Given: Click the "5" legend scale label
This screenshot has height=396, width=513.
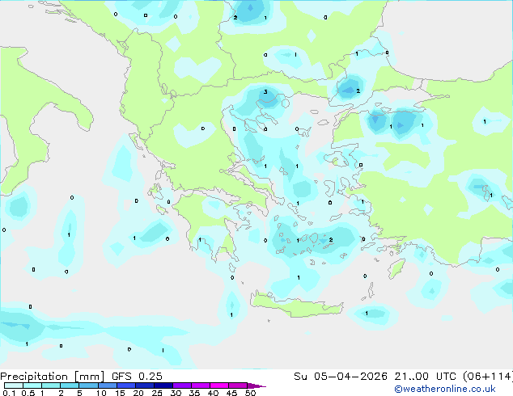Looking at the screenshot, I should tap(79, 393).
